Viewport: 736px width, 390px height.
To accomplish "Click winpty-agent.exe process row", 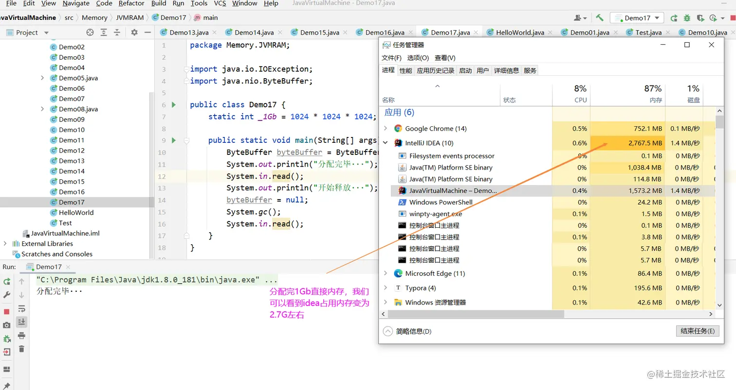I will [x=553, y=214].
